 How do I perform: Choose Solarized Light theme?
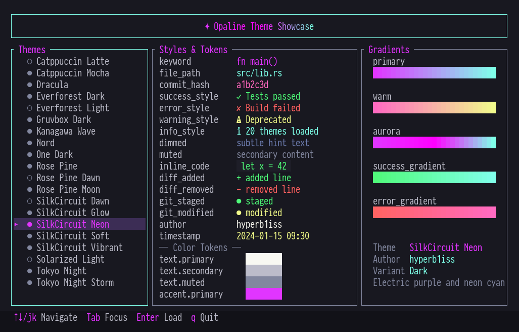(79, 259)
